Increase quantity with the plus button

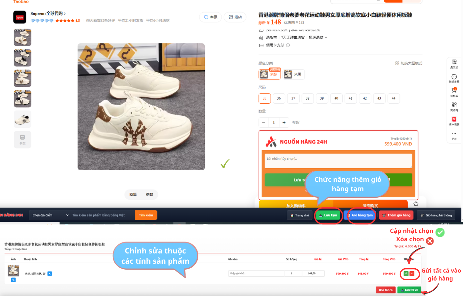284,122
